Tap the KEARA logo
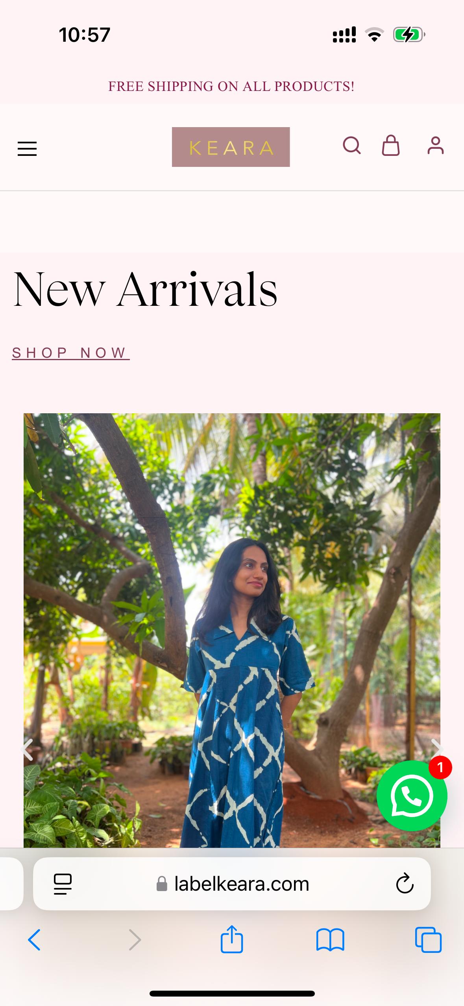Screen dimensions: 464x1006 pyautogui.click(x=231, y=147)
